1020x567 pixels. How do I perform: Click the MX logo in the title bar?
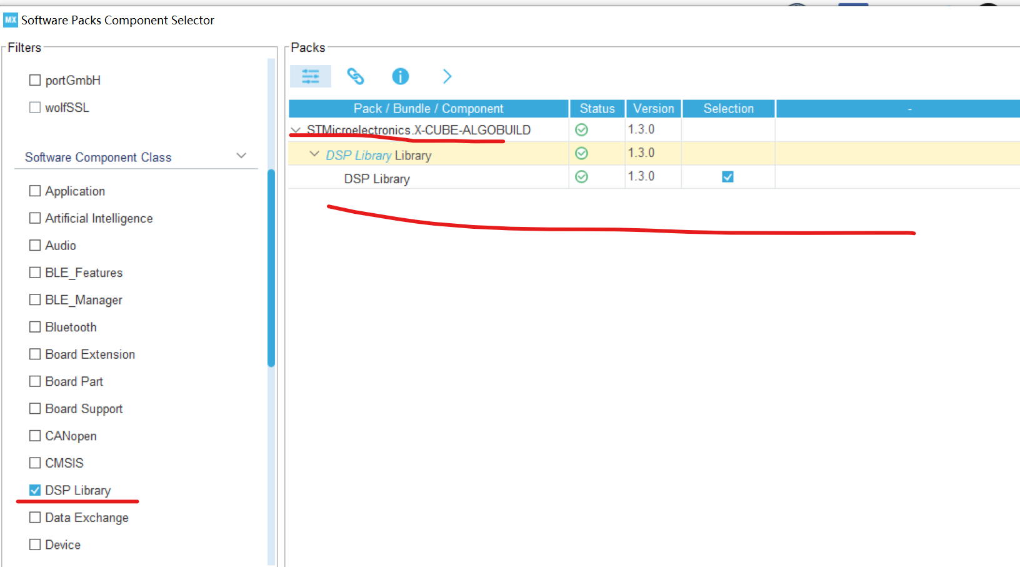coord(10,19)
